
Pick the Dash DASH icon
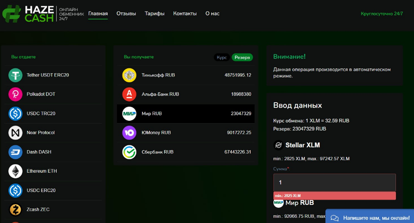pyautogui.click(x=15, y=152)
